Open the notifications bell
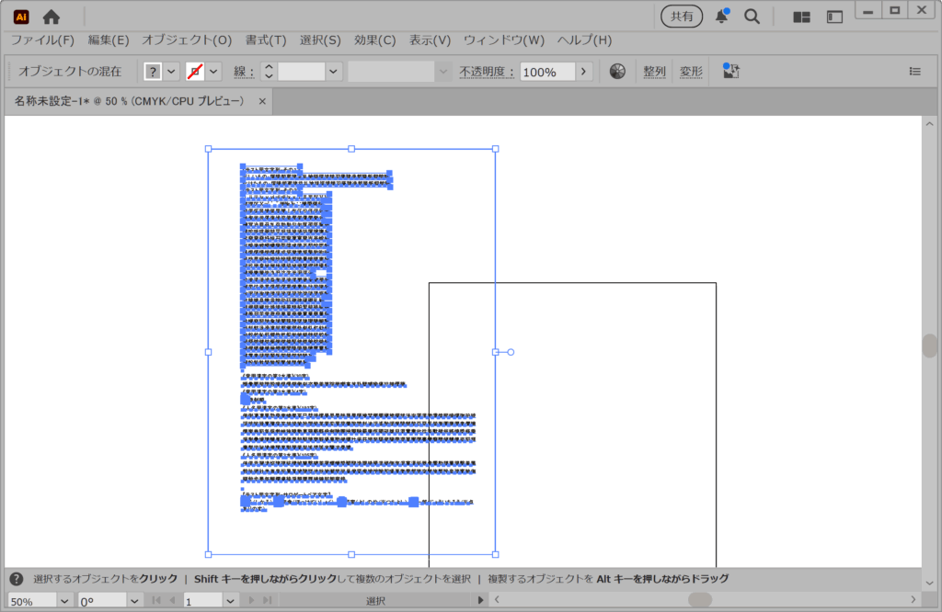Screen dimensions: 942x612 (722, 17)
